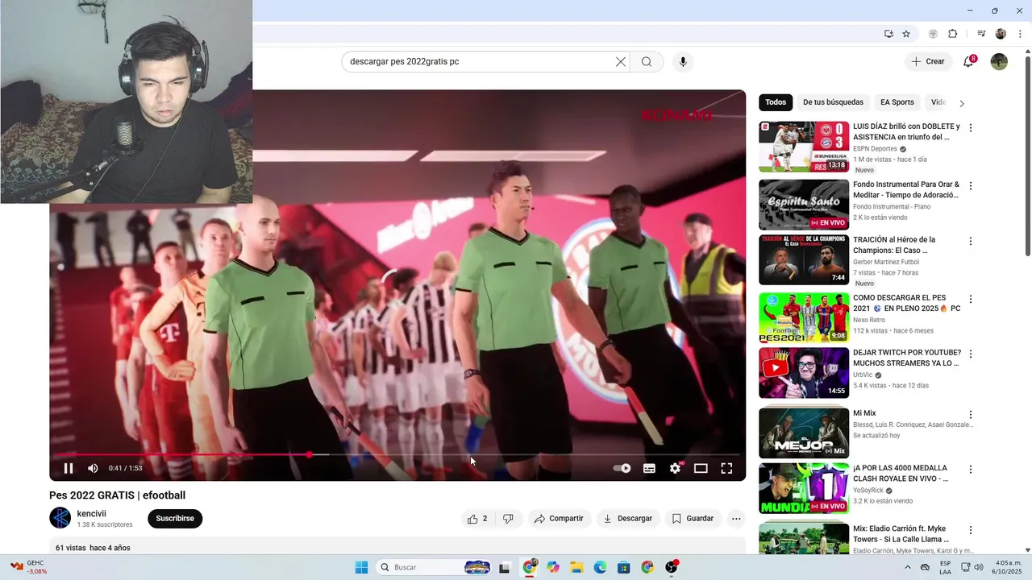Image resolution: width=1032 pixels, height=580 pixels.
Task: Open Microsoft Store from the taskbar
Action: pos(624,567)
